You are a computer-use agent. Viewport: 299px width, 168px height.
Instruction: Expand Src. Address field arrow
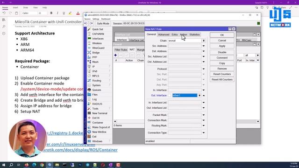pyautogui.click(x=204, y=46)
